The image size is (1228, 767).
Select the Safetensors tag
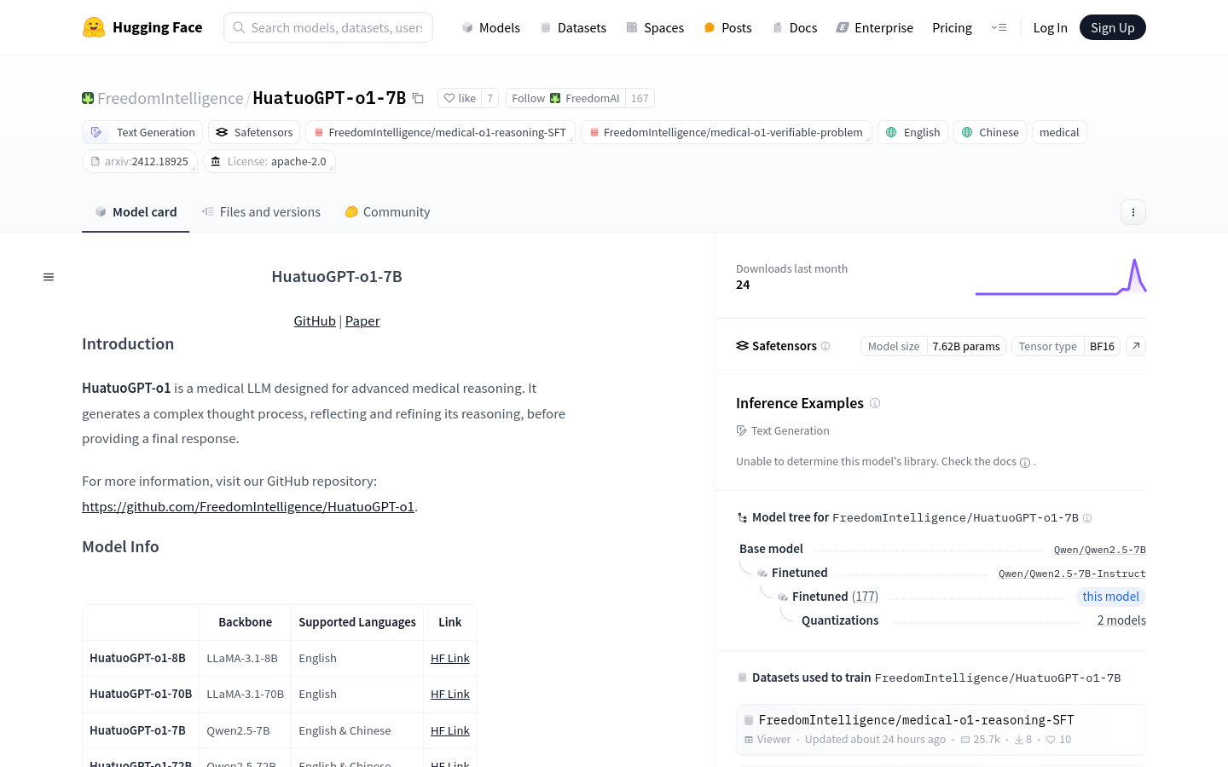254,132
